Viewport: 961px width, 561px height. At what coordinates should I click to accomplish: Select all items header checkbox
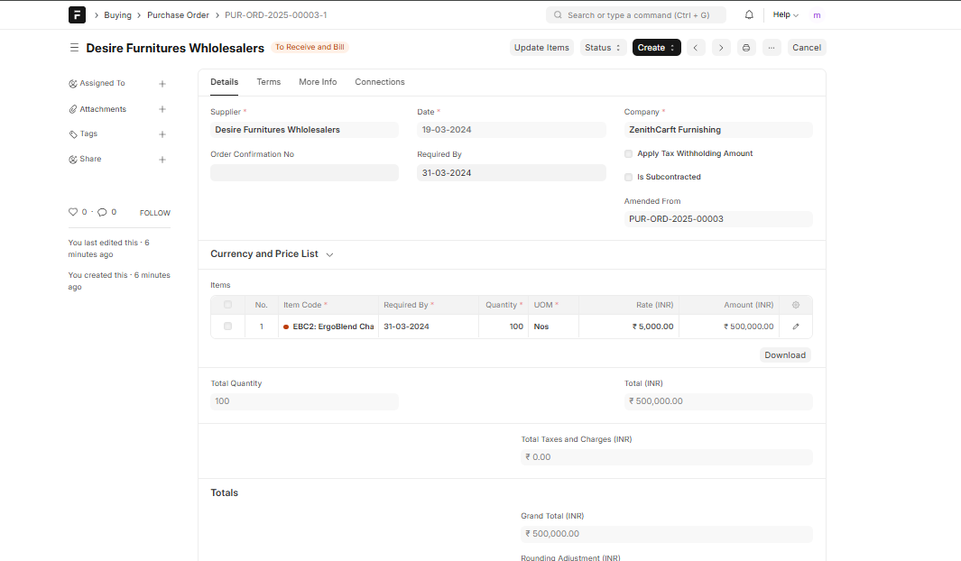pos(228,304)
